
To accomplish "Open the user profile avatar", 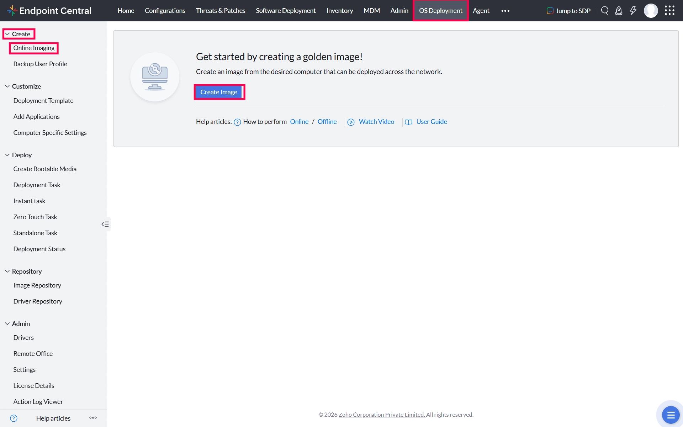I will click(651, 11).
